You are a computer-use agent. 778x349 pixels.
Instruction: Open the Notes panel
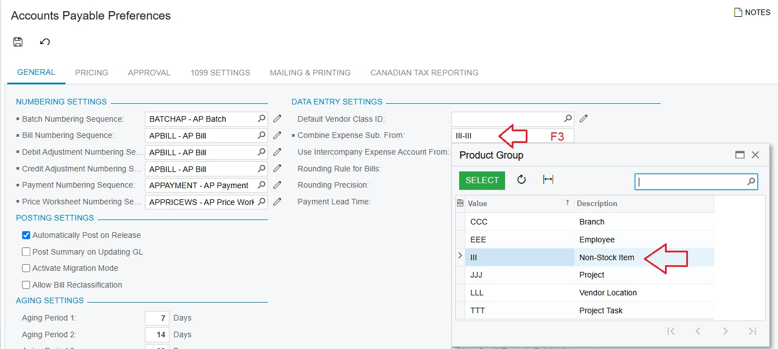coord(752,12)
